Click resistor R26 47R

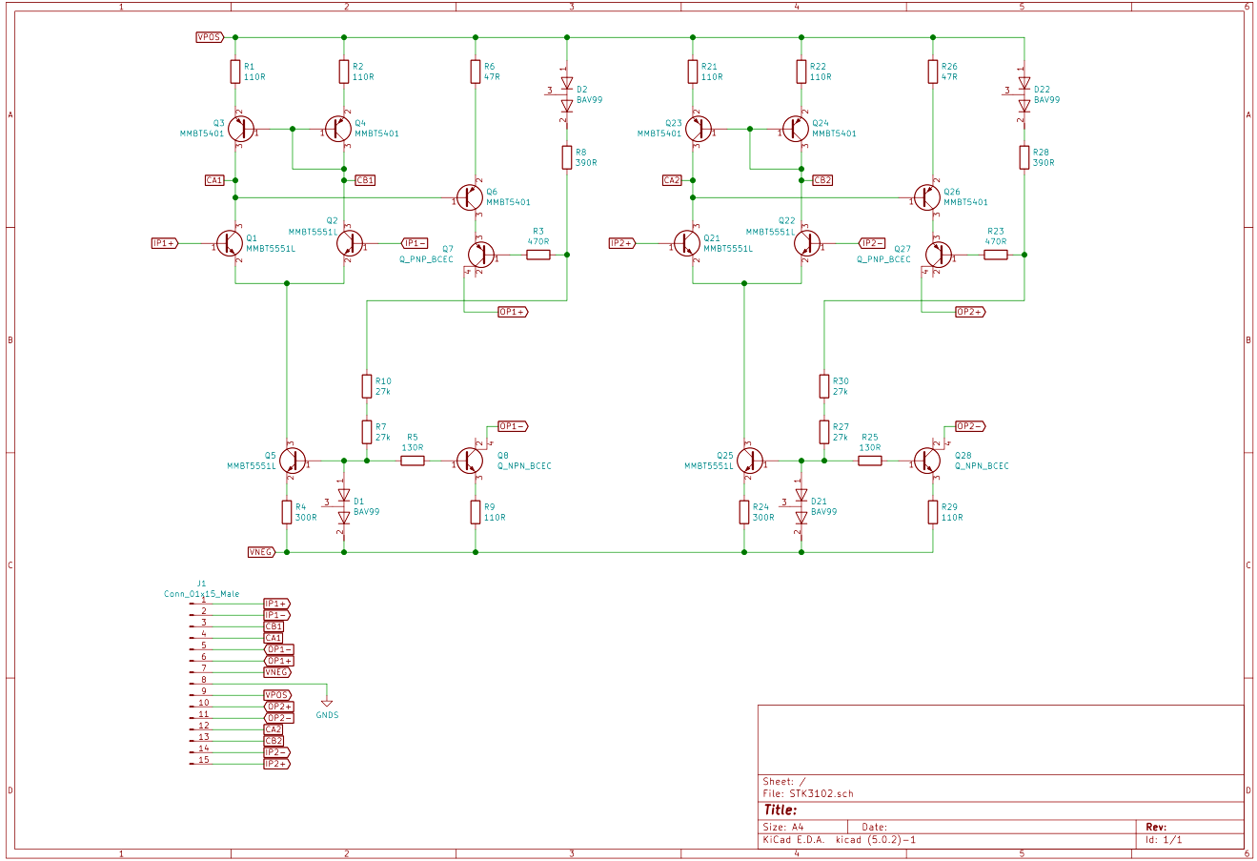pos(933,72)
